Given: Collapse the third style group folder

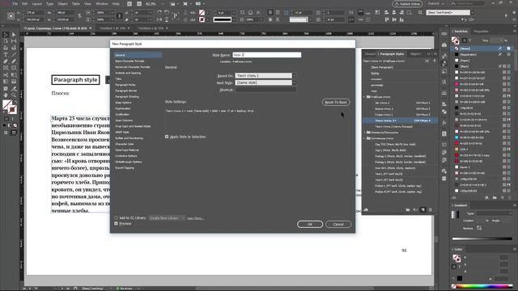Looking at the screenshot, I should [x=365, y=138].
